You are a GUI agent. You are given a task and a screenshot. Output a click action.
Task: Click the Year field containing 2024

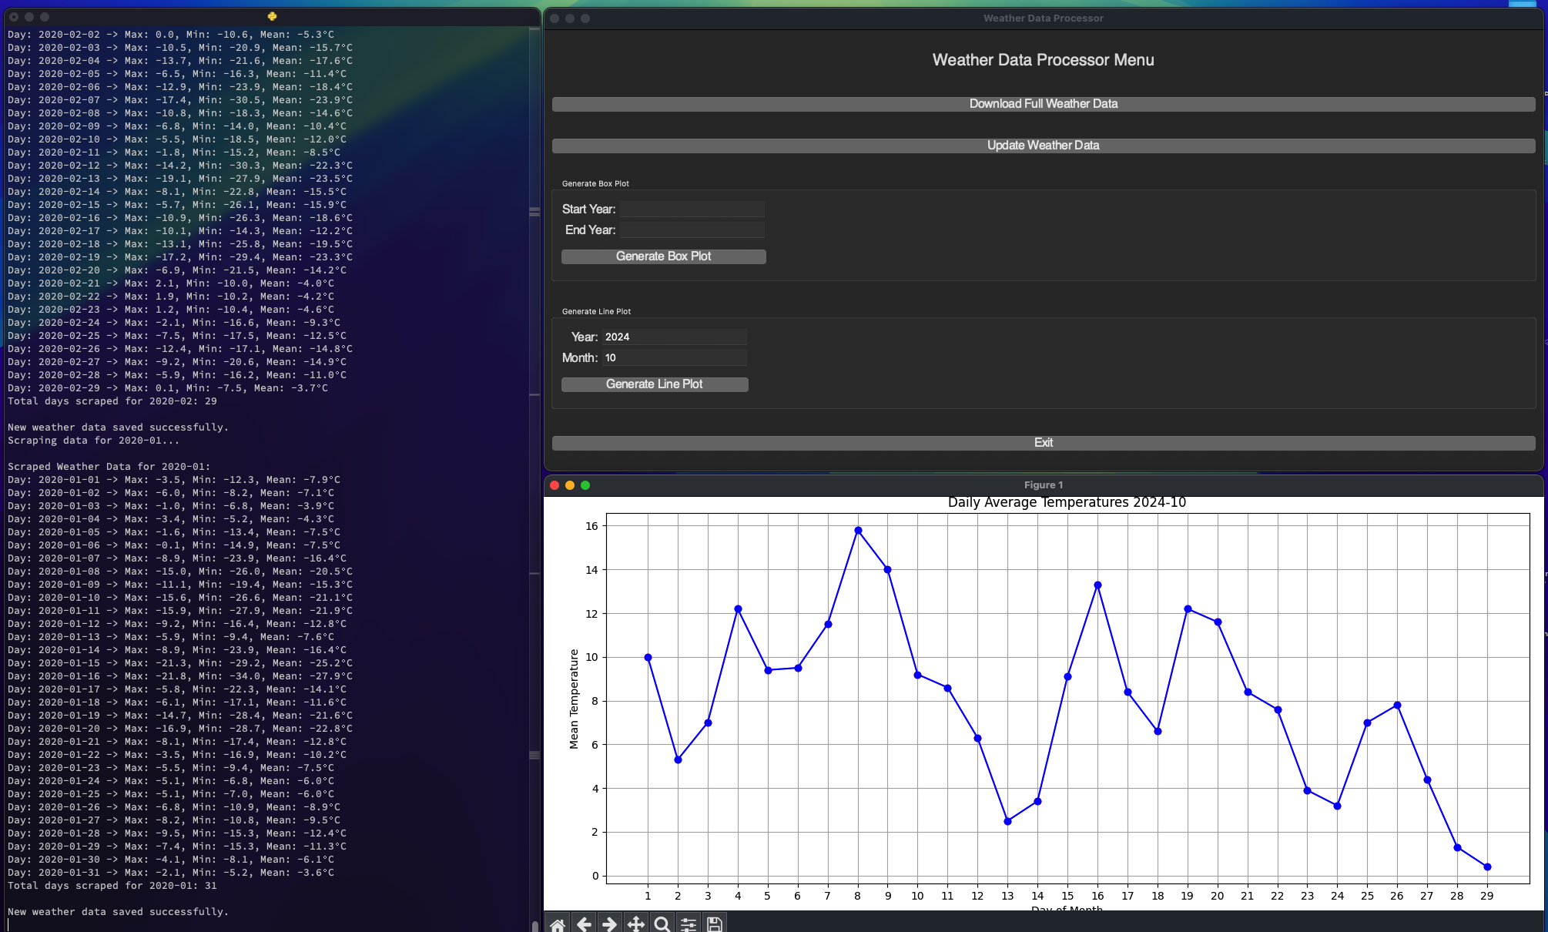(x=674, y=337)
